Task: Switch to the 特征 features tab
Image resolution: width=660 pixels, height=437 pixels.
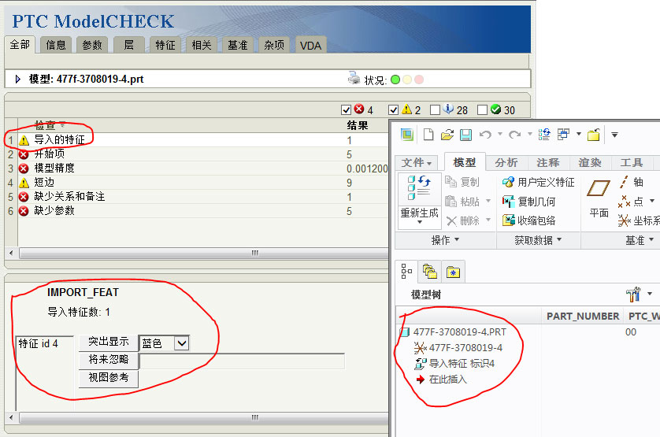Action: (x=165, y=45)
